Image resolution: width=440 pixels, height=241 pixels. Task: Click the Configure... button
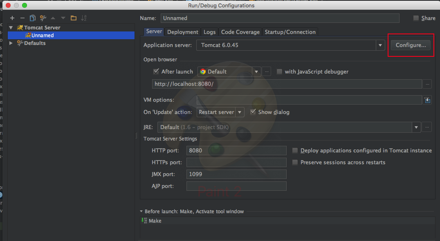[411, 45]
